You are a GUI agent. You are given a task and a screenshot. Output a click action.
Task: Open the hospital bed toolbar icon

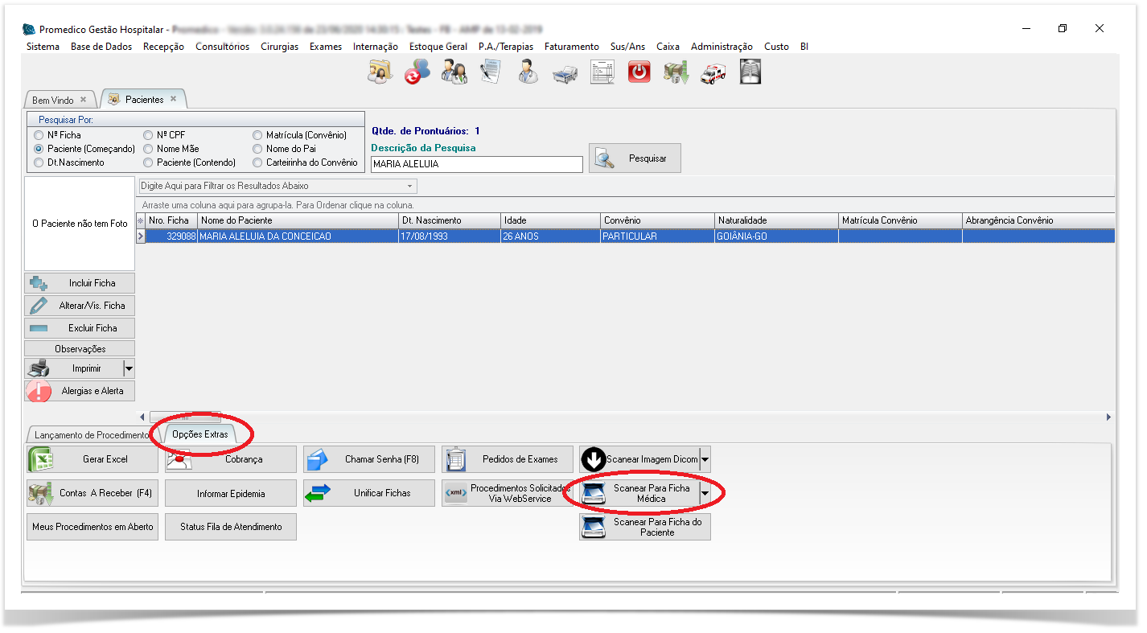(x=565, y=72)
